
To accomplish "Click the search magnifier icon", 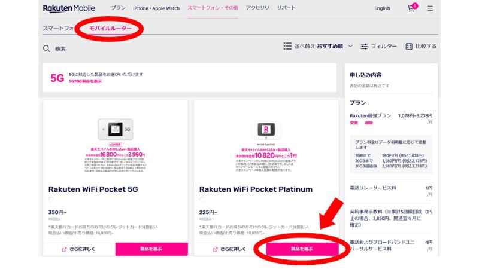I will point(47,48).
